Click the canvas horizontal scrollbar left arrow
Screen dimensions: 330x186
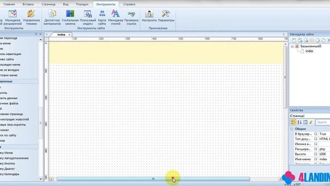tap(52, 179)
